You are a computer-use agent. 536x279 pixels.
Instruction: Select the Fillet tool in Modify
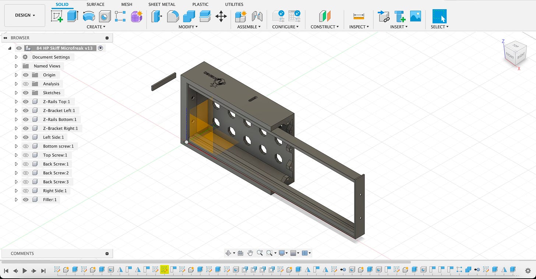(173, 16)
